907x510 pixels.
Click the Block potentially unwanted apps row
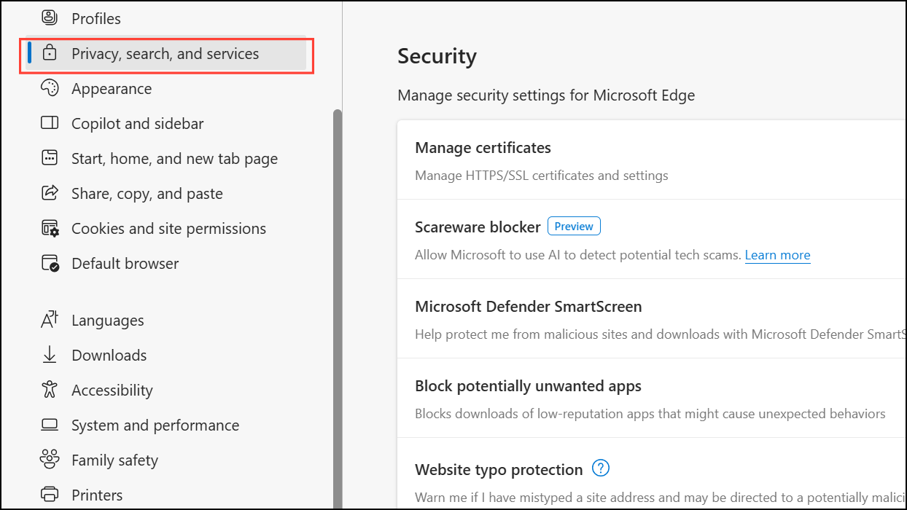(x=528, y=386)
